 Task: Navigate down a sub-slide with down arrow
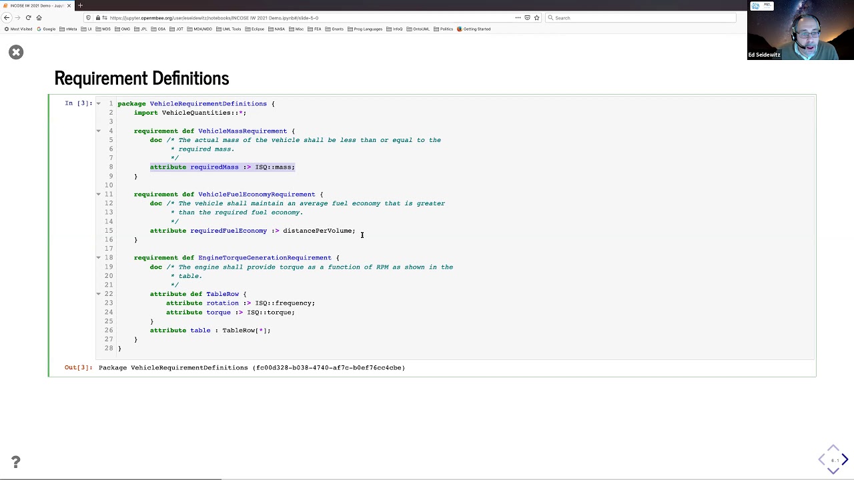[x=833, y=471]
